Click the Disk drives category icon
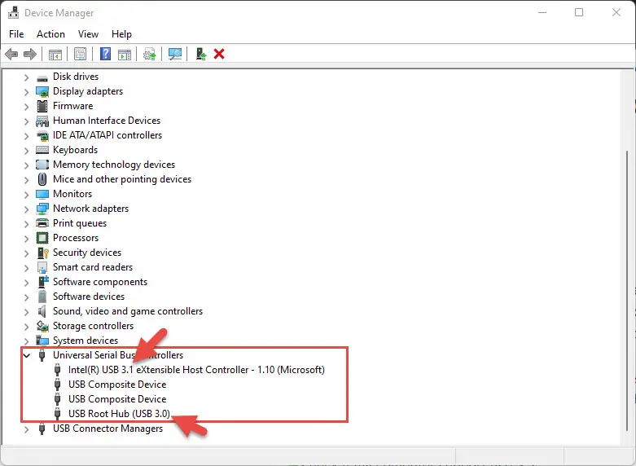Screen dimensions: 636x466 42,77
